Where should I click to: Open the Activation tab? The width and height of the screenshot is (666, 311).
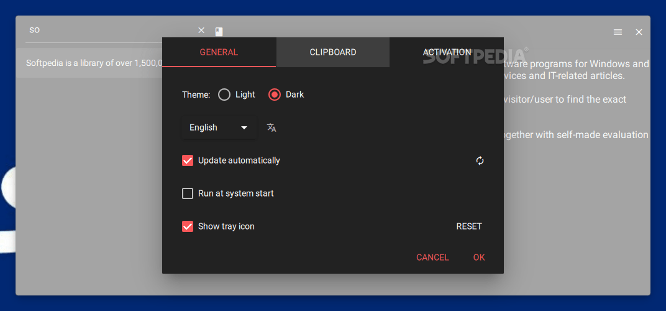pos(447,52)
